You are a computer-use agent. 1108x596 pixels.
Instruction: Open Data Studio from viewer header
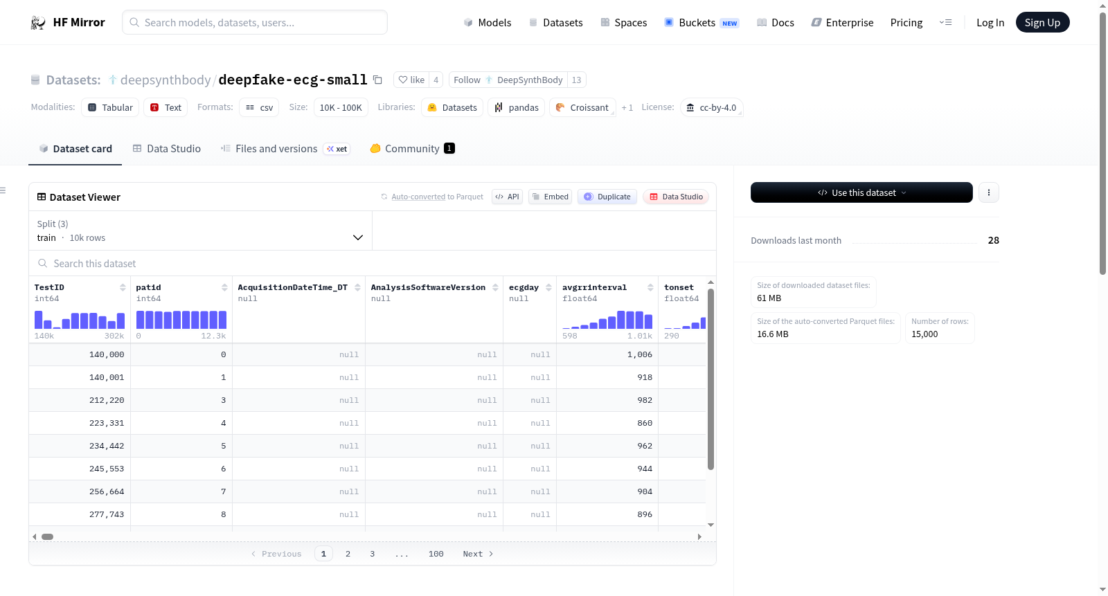[676, 197]
